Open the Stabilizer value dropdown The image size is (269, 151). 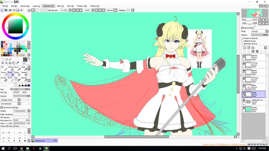pos(133,10)
